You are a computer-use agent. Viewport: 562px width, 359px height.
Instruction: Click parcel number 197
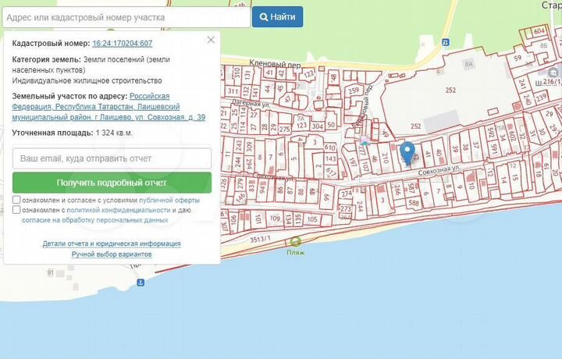(x=352, y=163)
